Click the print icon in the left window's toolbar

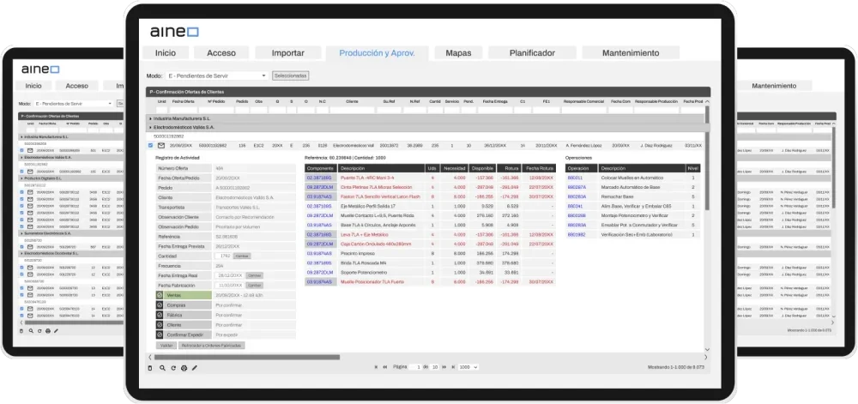tap(47, 331)
